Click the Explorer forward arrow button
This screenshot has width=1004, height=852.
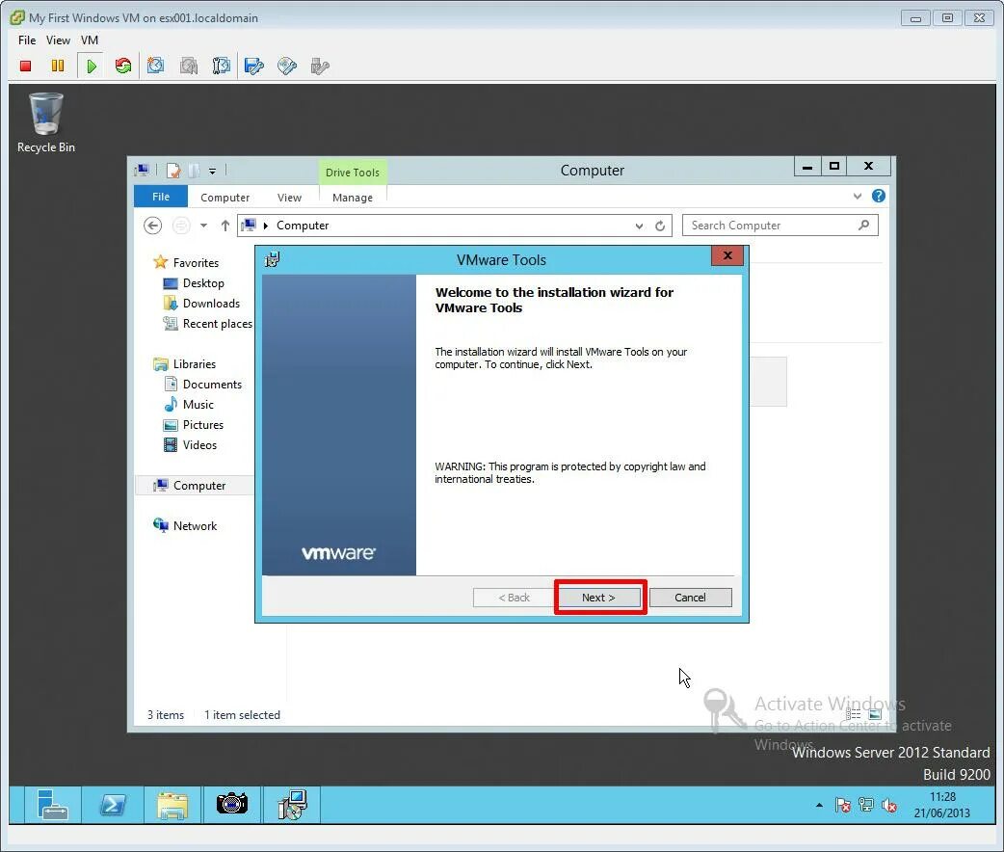(182, 226)
